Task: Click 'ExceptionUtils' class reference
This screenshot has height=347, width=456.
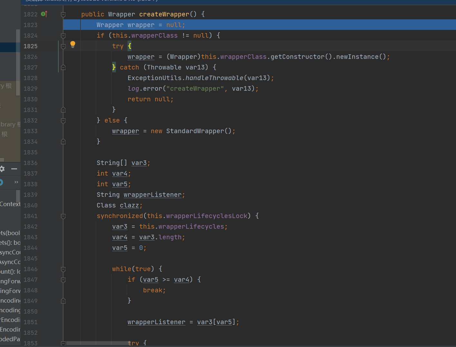Action: (x=155, y=78)
